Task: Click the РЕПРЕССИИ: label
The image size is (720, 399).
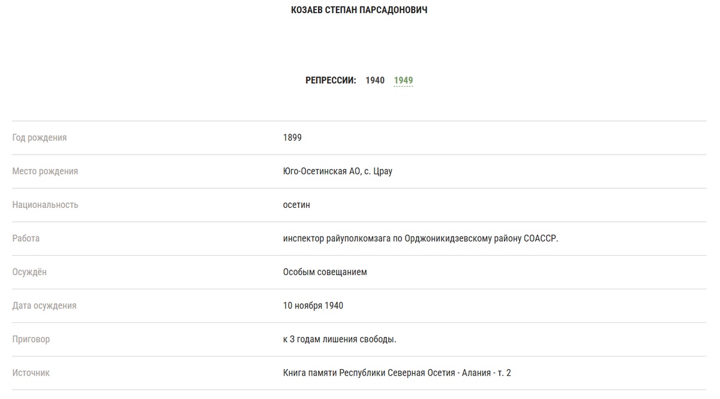Action: point(331,80)
